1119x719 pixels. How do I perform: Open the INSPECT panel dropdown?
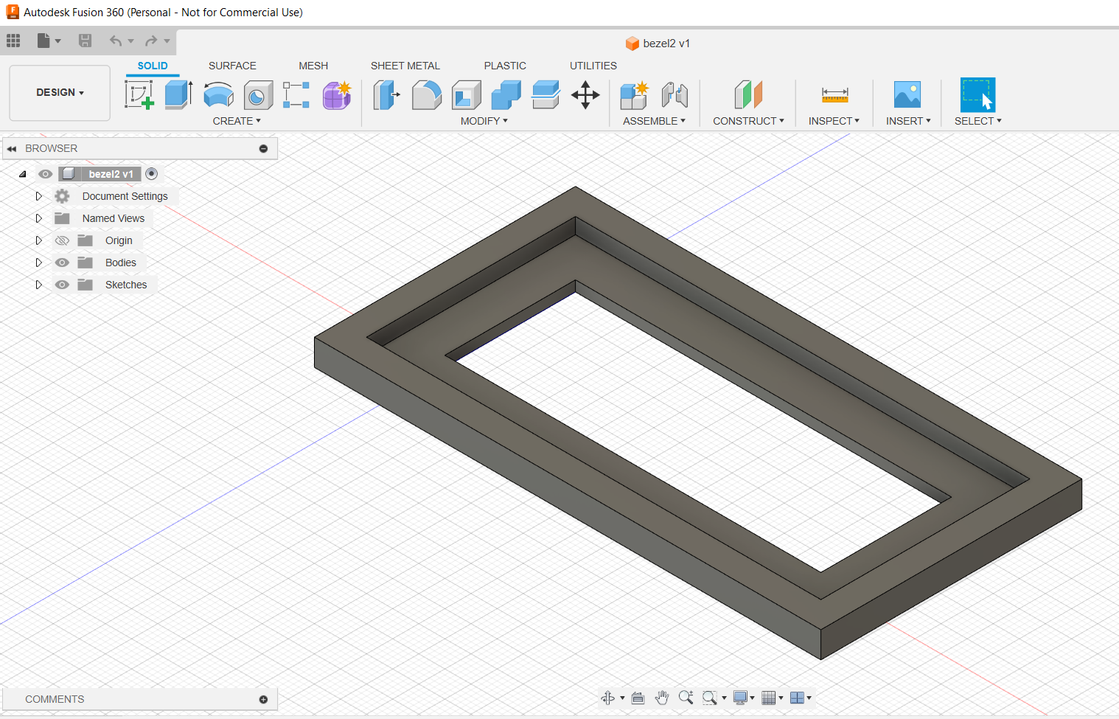(x=834, y=121)
